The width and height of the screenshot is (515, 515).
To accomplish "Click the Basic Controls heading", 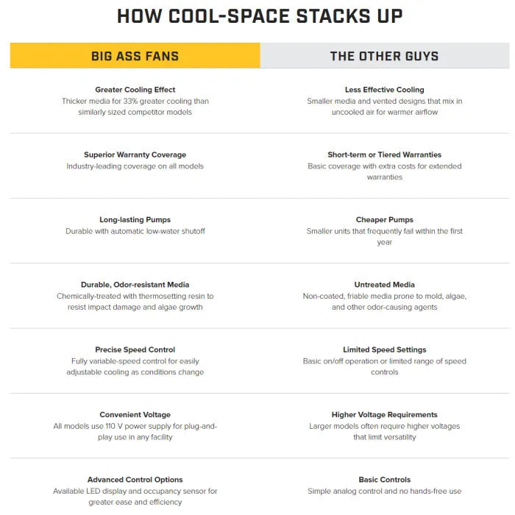I will tap(384, 480).
